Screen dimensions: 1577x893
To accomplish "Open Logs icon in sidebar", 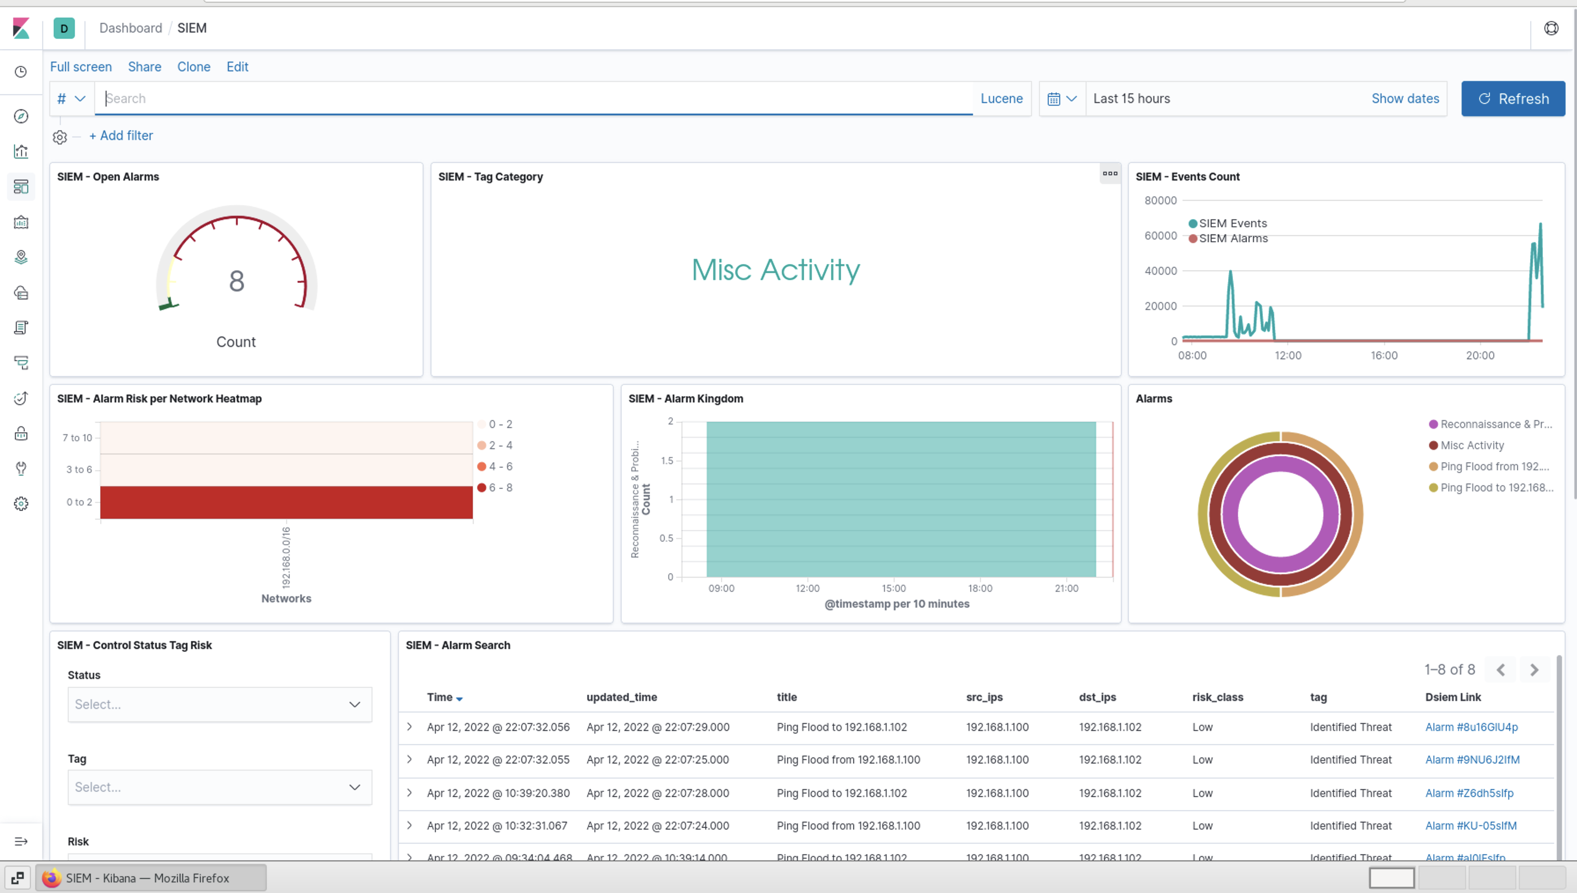I will point(21,328).
